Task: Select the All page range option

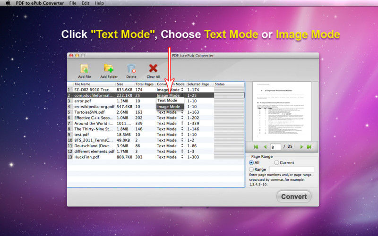Action: point(251,162)
